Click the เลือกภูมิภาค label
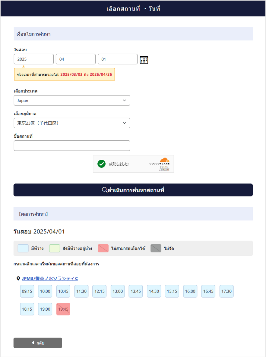The height and width of the screenshot is (357, 266). point(25,114)
